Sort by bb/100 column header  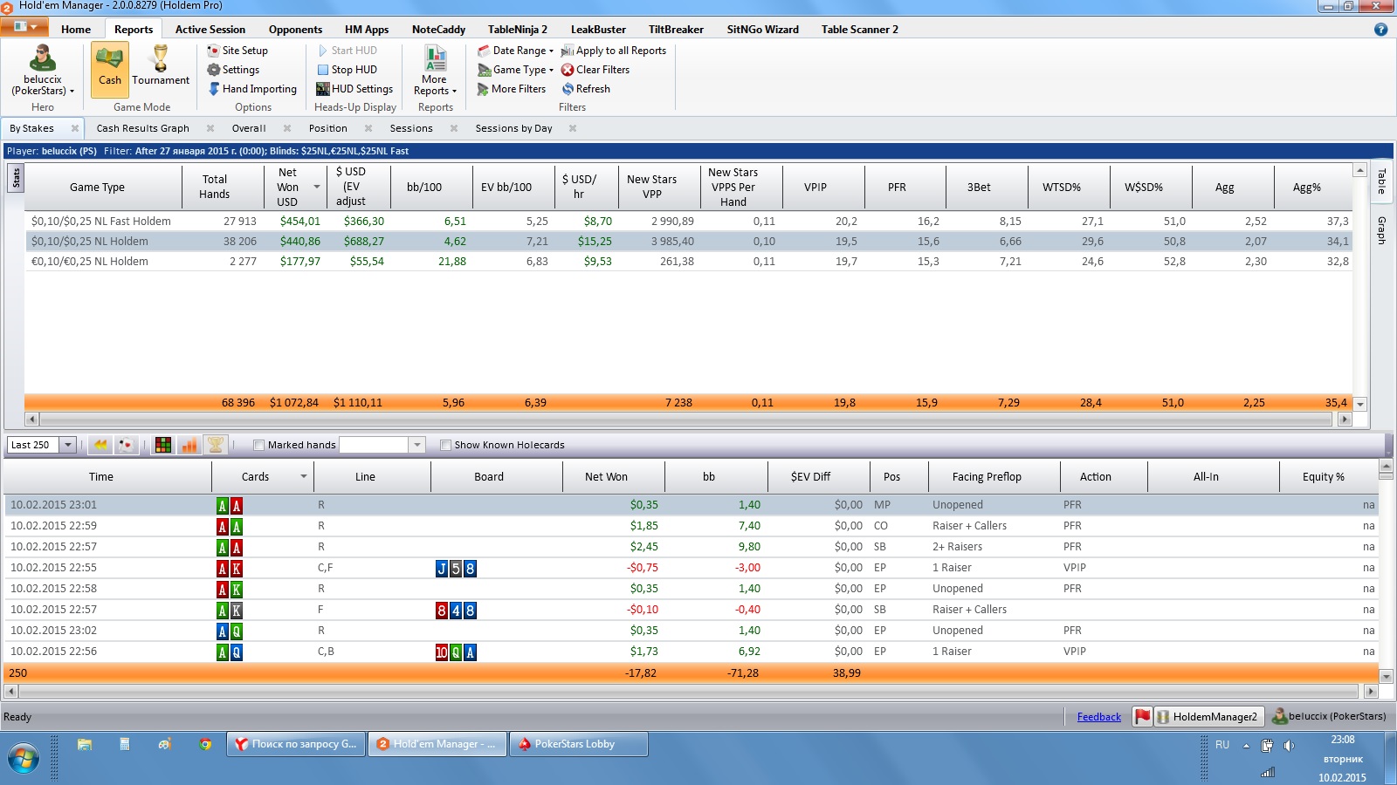tap(424, 187)
